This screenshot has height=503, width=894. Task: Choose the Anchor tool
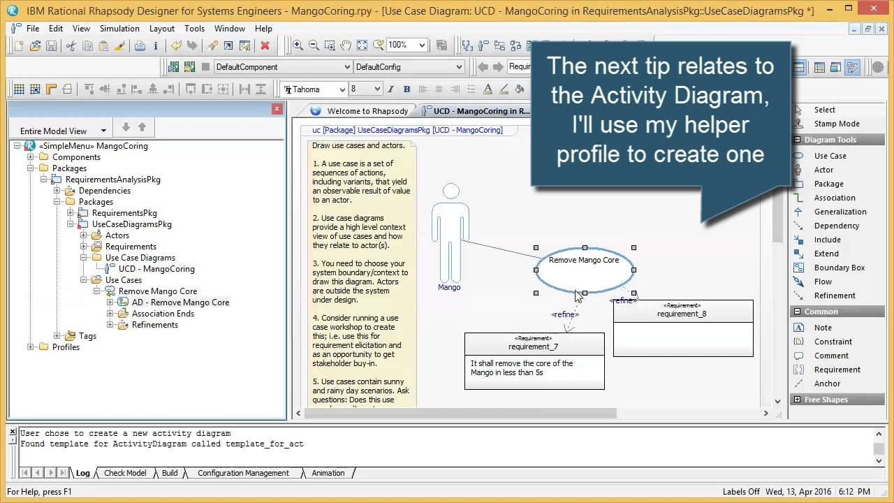827,384
